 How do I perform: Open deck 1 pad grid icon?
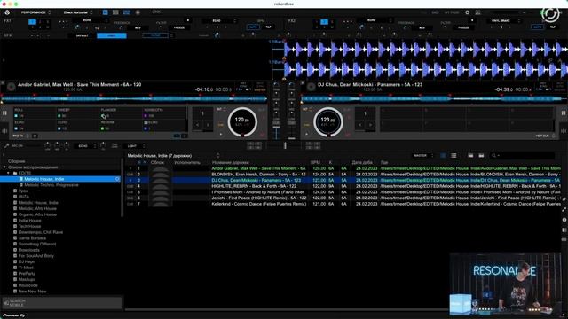tap(4, 113)
